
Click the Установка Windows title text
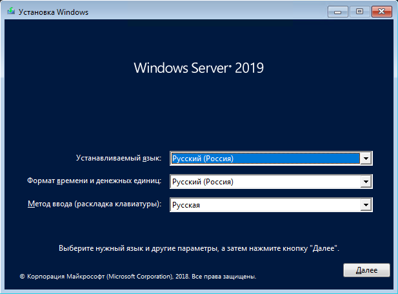click(54, 12)
